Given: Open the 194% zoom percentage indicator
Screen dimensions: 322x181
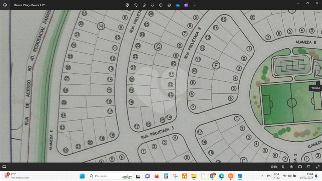Looking at the screenshot, I should click(x=274, y=167).
